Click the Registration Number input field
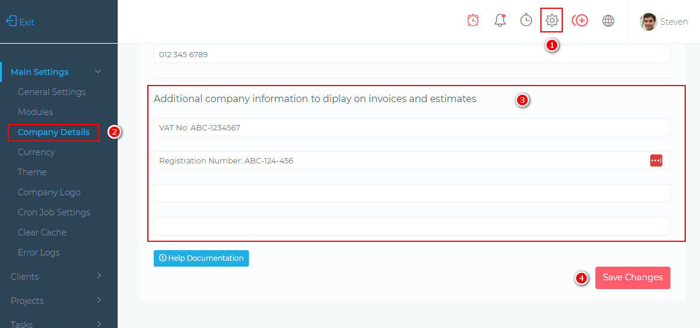Image resolution: width=700 pixels, height=328 pixels. click(411, 160)
